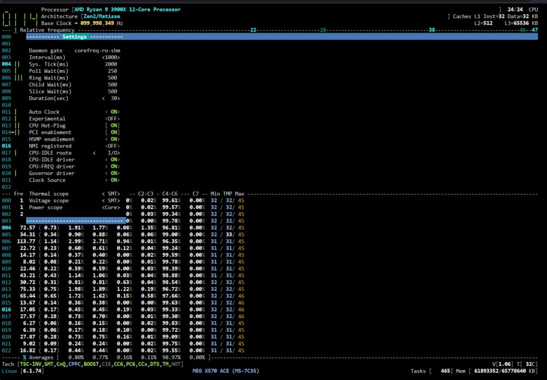Click the BOOST technology flag

pos(91,364)
